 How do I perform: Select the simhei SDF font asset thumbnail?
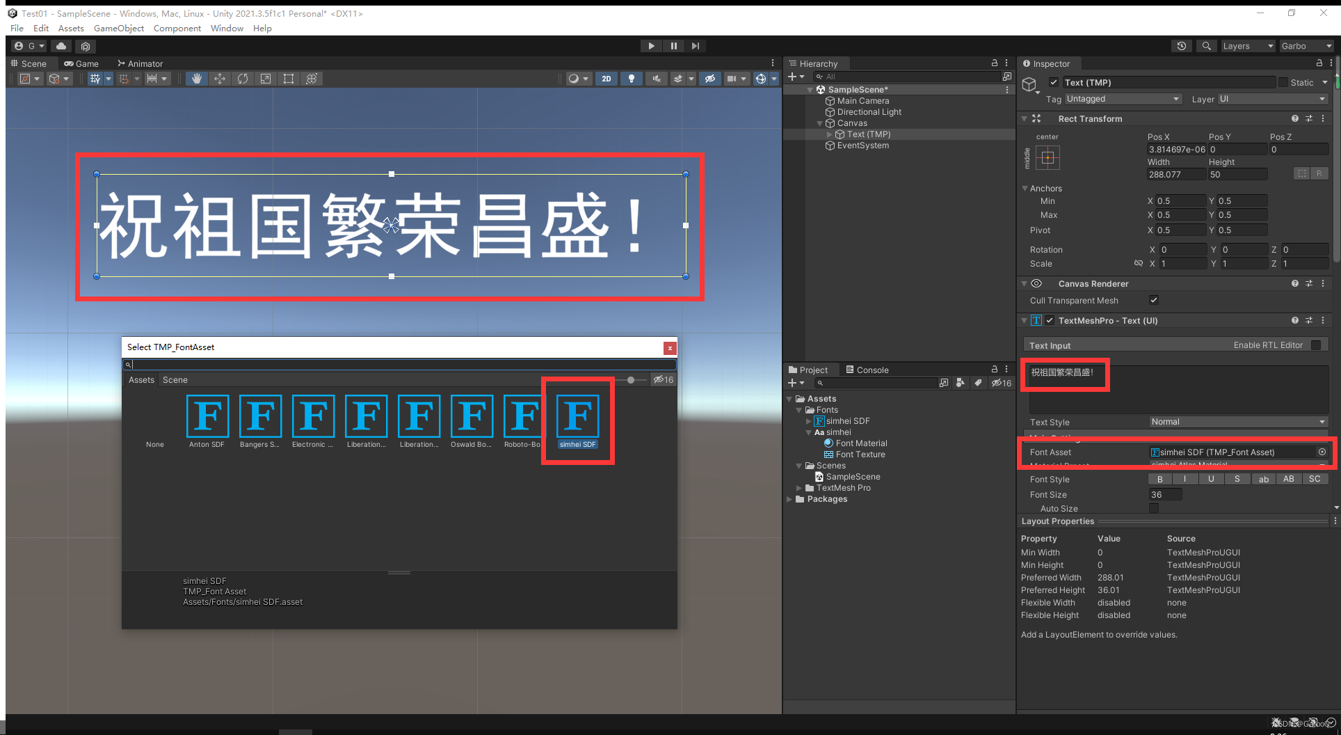[x=577, y=416]
